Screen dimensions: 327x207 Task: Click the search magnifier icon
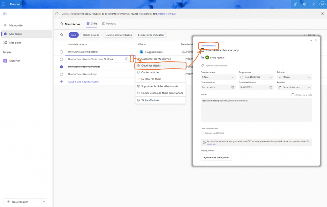[62, 35]
